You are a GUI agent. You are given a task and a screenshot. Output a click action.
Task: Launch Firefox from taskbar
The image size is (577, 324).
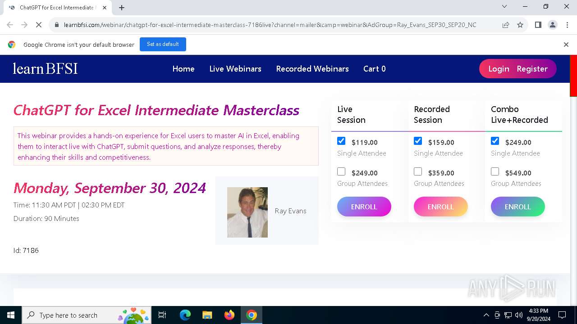(229, 315)
